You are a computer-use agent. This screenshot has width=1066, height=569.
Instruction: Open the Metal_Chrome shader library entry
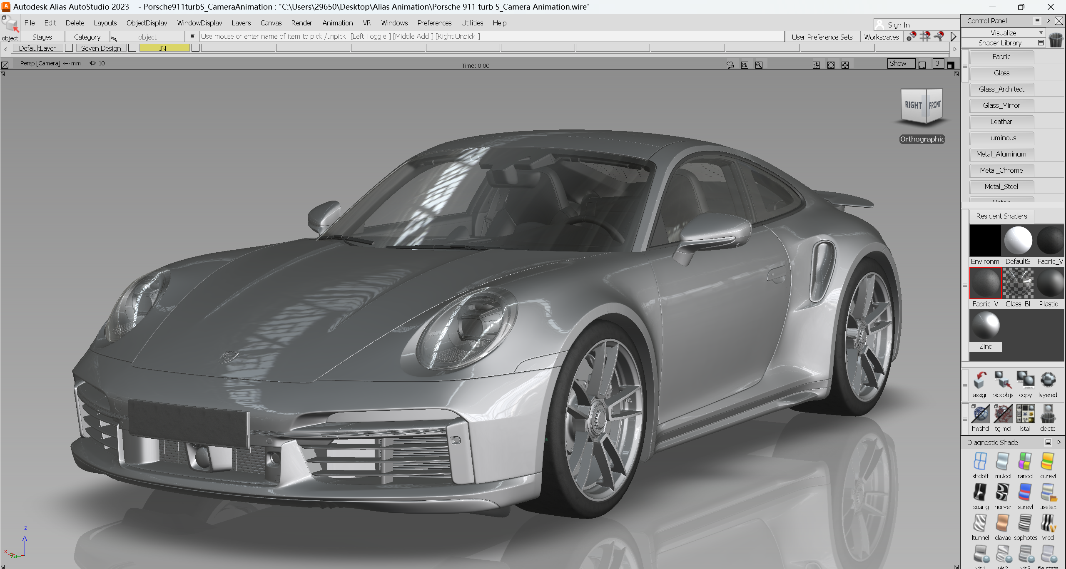tap(1001, 170)
